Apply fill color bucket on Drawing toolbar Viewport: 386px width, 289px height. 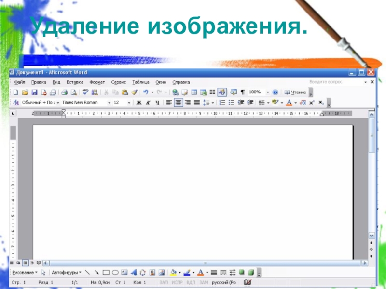pyautogui.click(x=173, y=272)
